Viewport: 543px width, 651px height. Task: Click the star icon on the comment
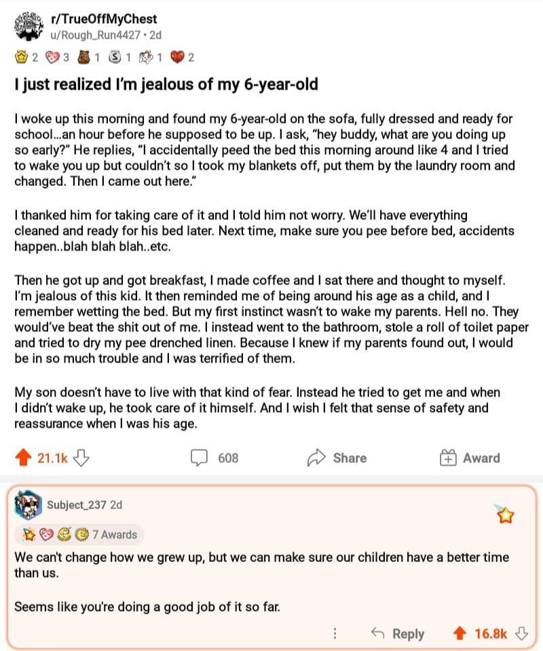point(506,517)
